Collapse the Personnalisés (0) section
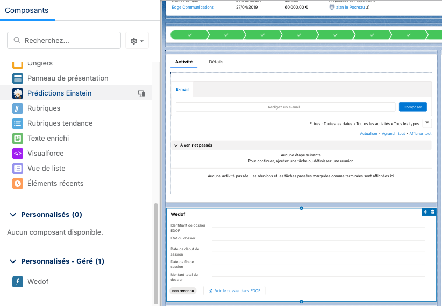The width and height of the screenshot is (442, 306). point(13,215)
